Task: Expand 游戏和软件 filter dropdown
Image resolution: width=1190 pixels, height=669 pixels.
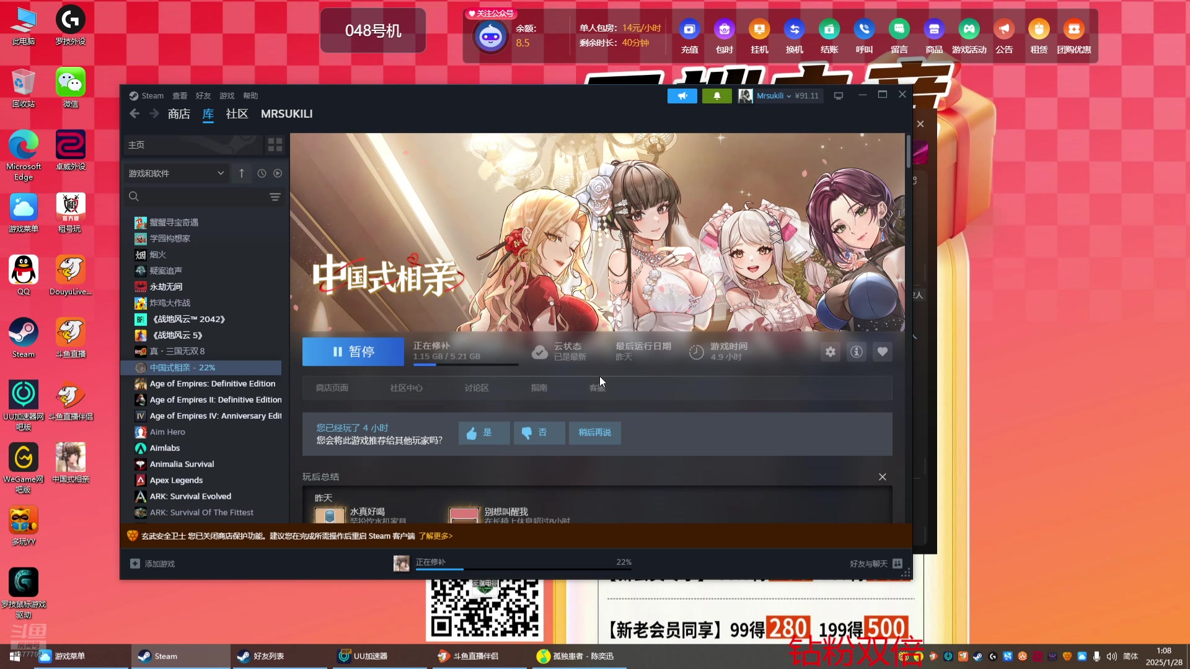Action: pos(176,173)
